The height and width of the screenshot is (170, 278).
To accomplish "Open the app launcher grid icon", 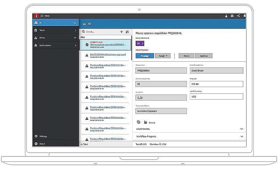I will coord(42,16).
